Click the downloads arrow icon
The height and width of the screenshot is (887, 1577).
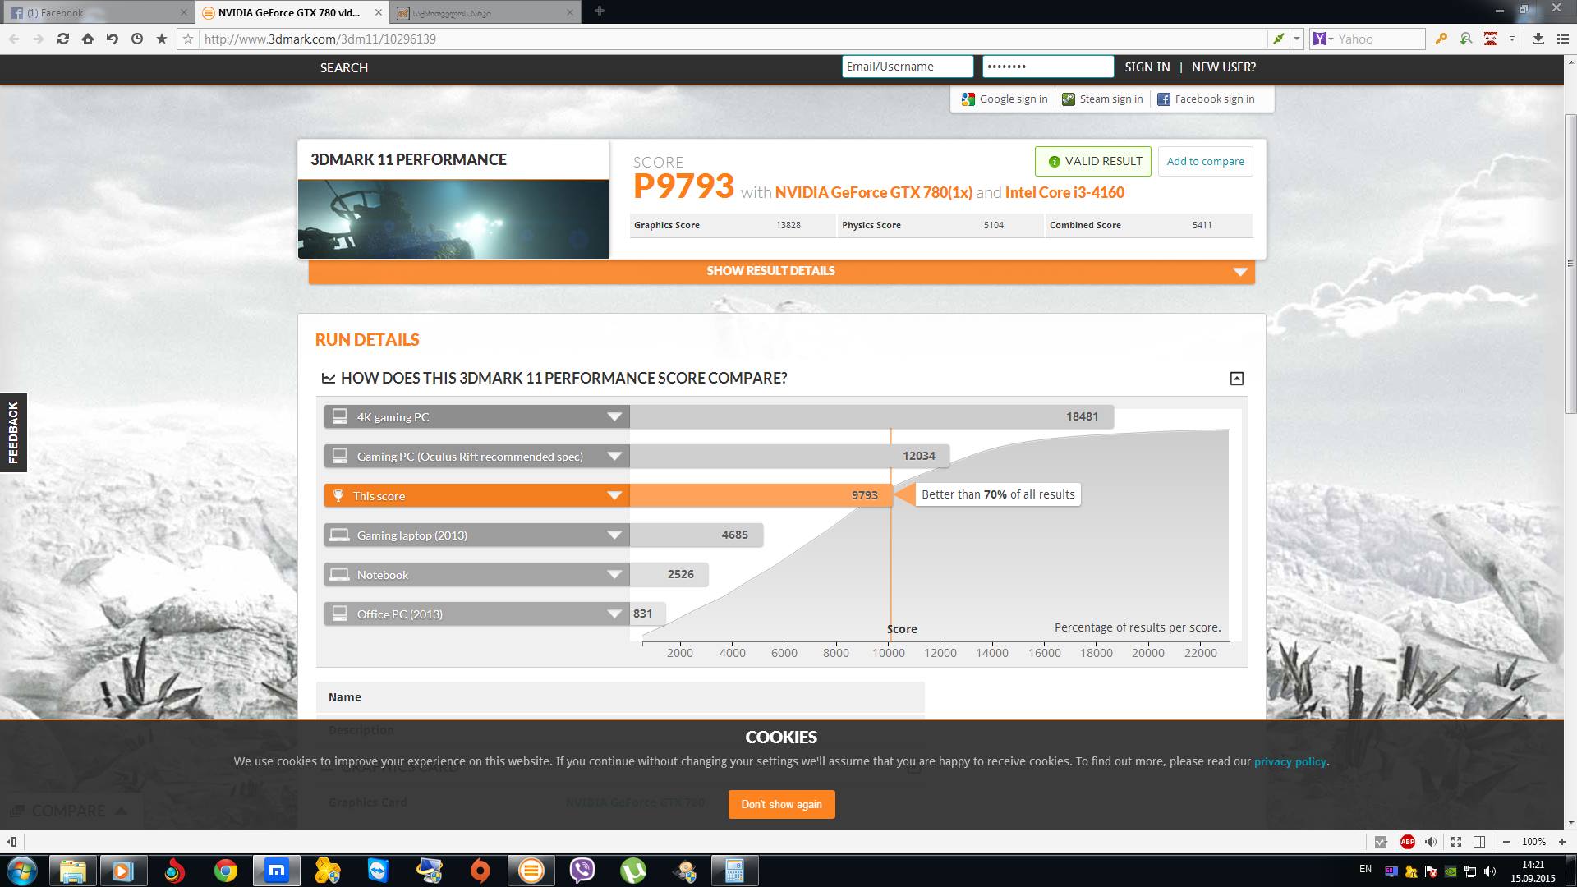pos(1538,39)
